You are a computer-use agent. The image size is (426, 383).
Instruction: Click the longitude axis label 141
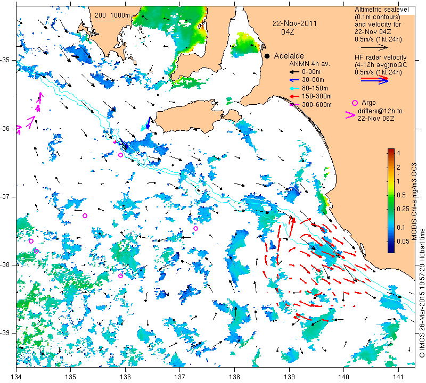tap(398, 377)
